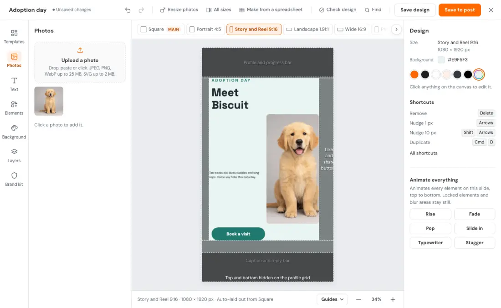
Task: Switch to the Wide 16:9 tab
Action: [352, 30]
